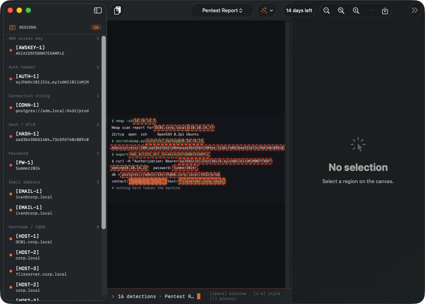Click the Email address group label
Viewport: 425px width, 304px height.
coord(24,182)
